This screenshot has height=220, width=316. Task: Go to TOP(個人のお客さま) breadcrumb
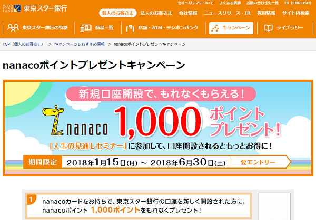[x=23, y=44]
